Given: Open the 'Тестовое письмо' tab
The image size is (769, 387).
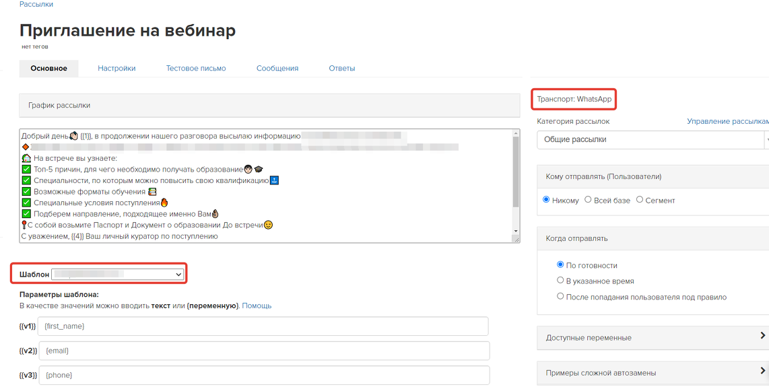Looking at the screenshot, I should click(196, 68).
